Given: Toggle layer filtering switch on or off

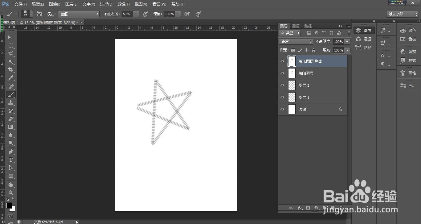Looking at the screenshot, I should tap(349, 33).
